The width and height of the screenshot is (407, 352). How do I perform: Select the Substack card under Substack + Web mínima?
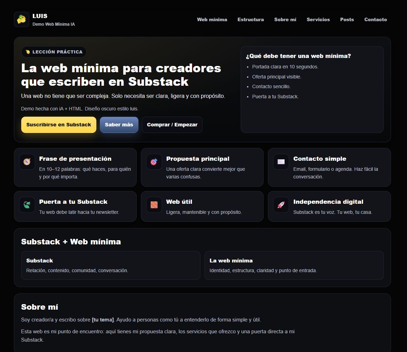[111, 265]
